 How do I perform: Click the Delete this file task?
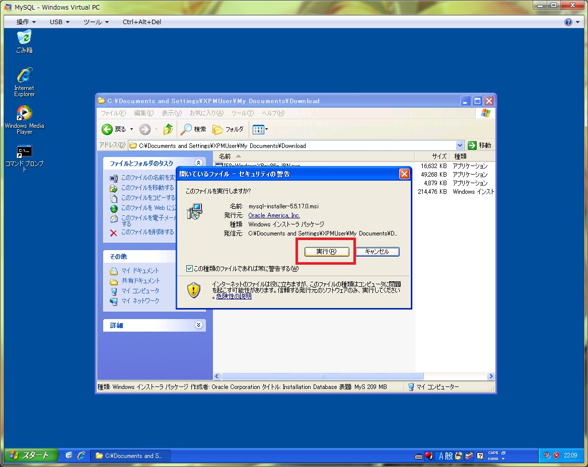[x=142, y=232]
